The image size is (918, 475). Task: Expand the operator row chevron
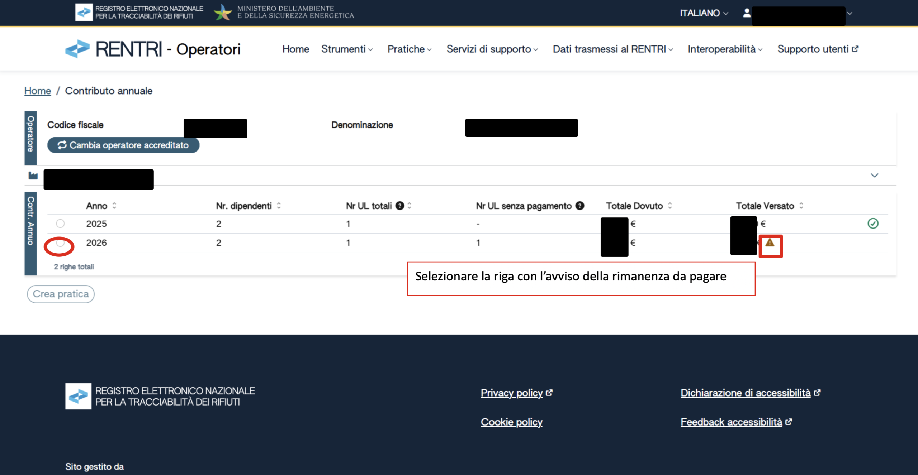point(874,176)
